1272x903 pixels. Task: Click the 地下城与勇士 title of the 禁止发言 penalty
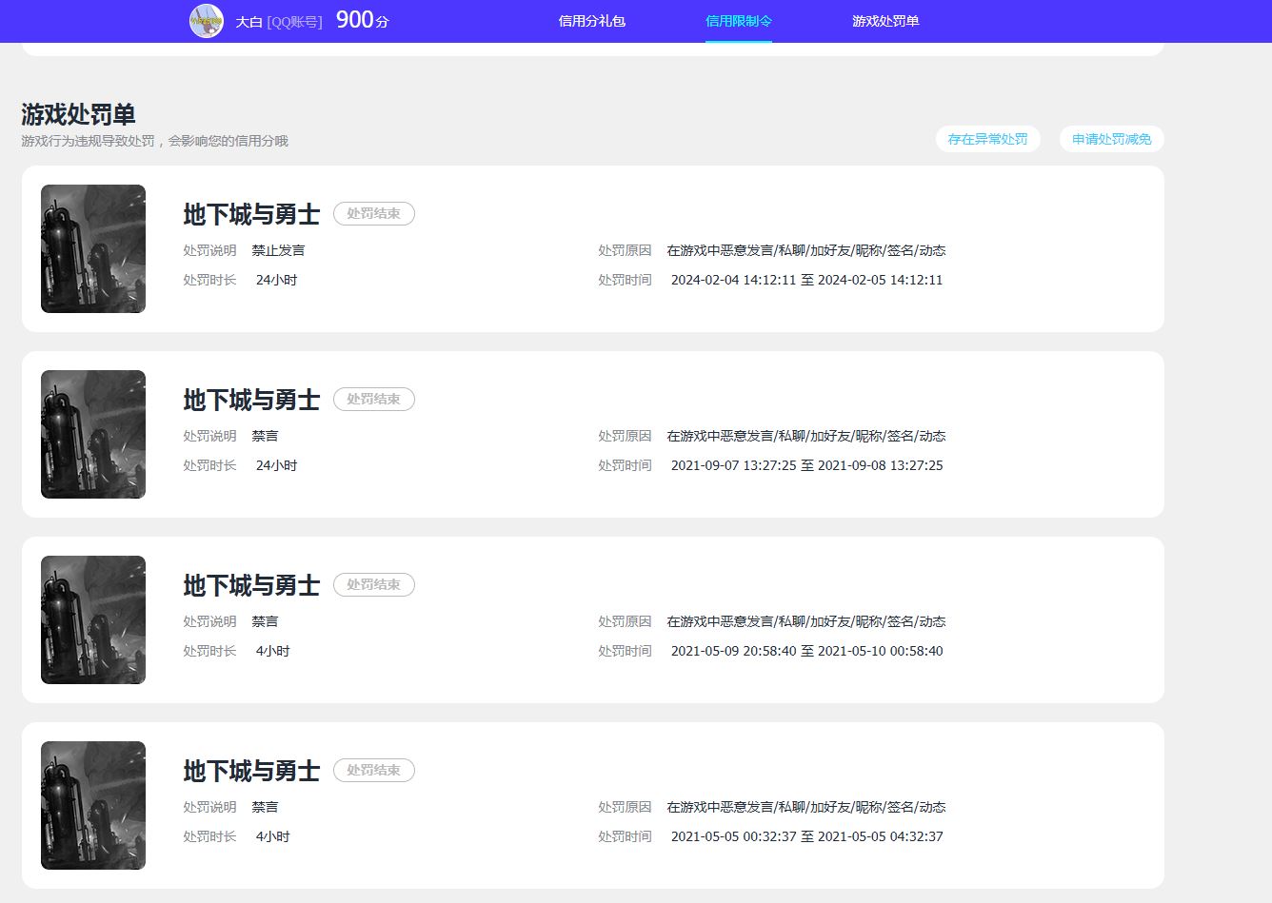click(251, 215)
